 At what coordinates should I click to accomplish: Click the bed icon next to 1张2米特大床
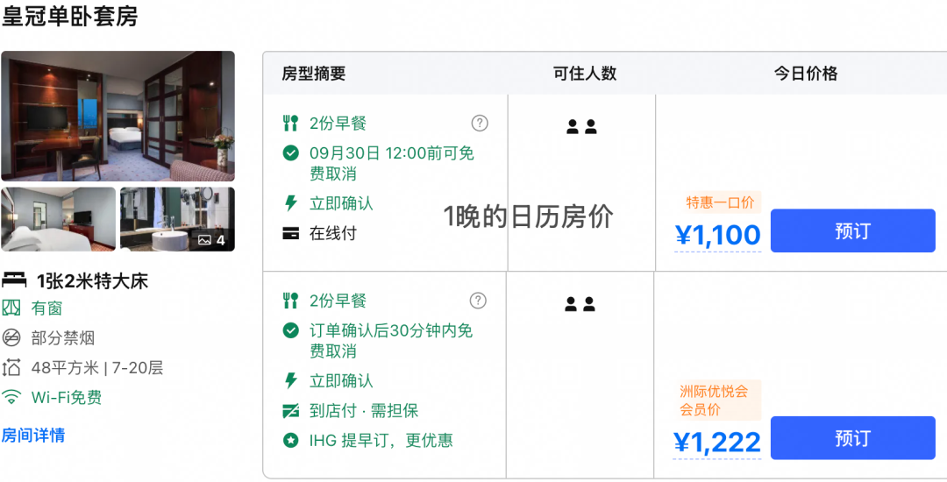coord(14,280)
